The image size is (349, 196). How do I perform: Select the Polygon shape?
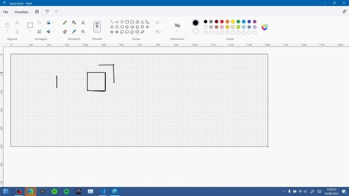click(x=137, y=22)
